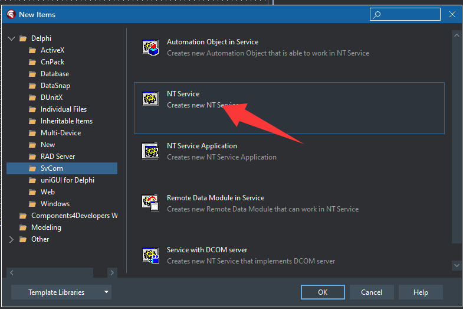Click the Web folder icon
The width and height of the screenshot is (463, 309).
point(32,192)
